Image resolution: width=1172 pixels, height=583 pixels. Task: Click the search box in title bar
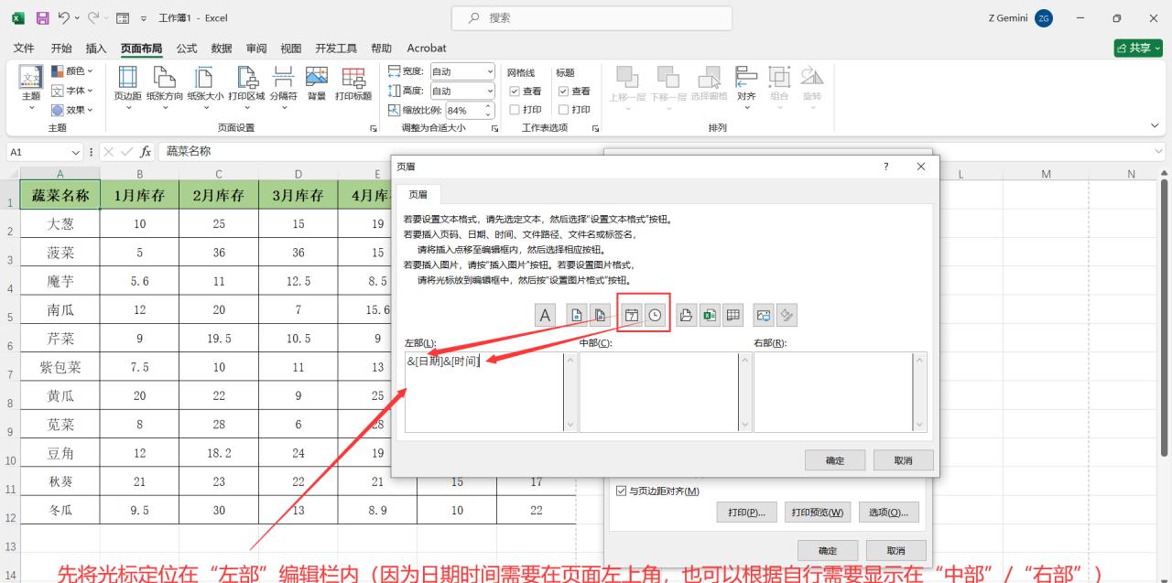tap(591, 17)
